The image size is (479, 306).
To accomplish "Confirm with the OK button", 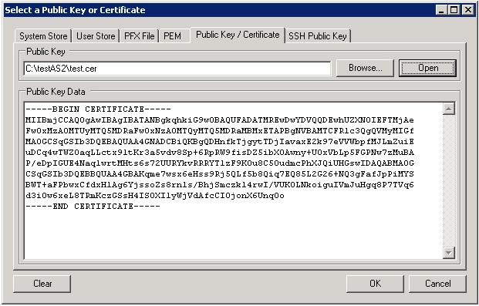I will 375,284.
